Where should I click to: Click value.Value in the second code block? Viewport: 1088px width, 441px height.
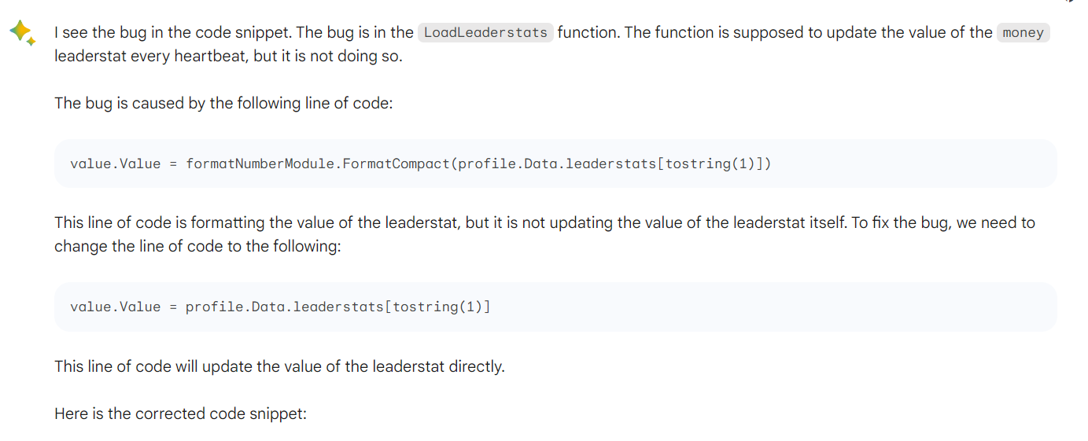(115, 307)
